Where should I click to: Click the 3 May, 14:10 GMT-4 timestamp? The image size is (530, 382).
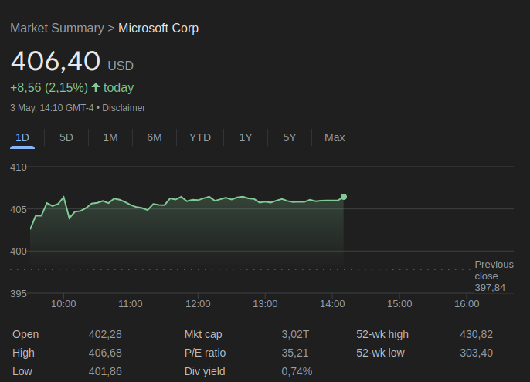[x=52, y=108]
